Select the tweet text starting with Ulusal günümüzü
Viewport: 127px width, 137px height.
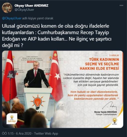tap(57, 35)
